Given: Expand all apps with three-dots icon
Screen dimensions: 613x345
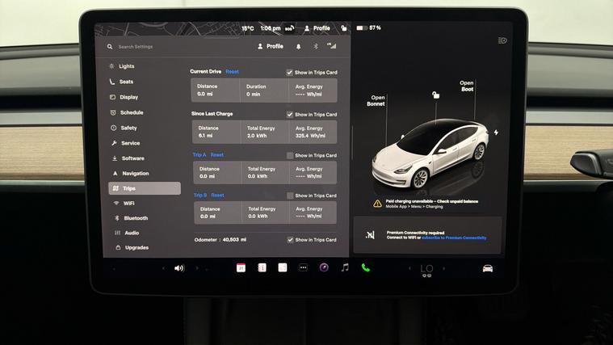Looking at the screenshot, I should tap(303, 267).
